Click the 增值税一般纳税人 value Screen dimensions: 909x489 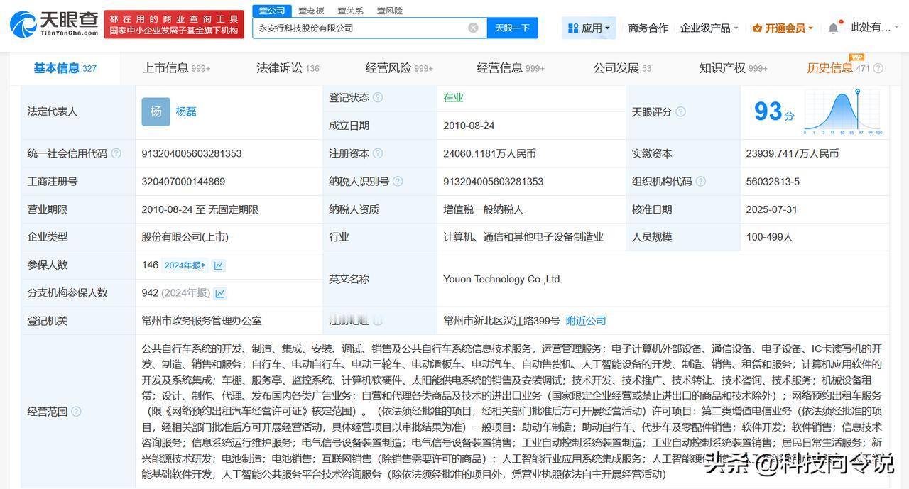(483, 209)
